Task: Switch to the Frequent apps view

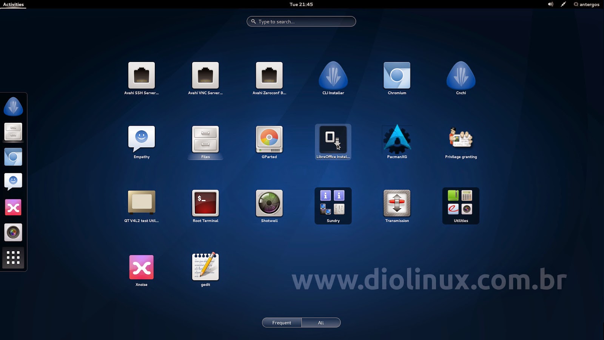Action: point(282,323)
